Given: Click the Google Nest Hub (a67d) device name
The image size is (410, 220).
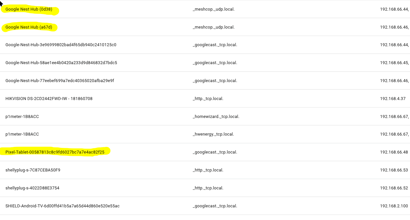Looking at the screenshot, I should point(29,27).
